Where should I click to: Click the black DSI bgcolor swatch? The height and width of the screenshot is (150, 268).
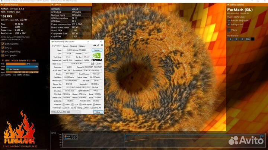pyautogui.click(x=253, y=39)
